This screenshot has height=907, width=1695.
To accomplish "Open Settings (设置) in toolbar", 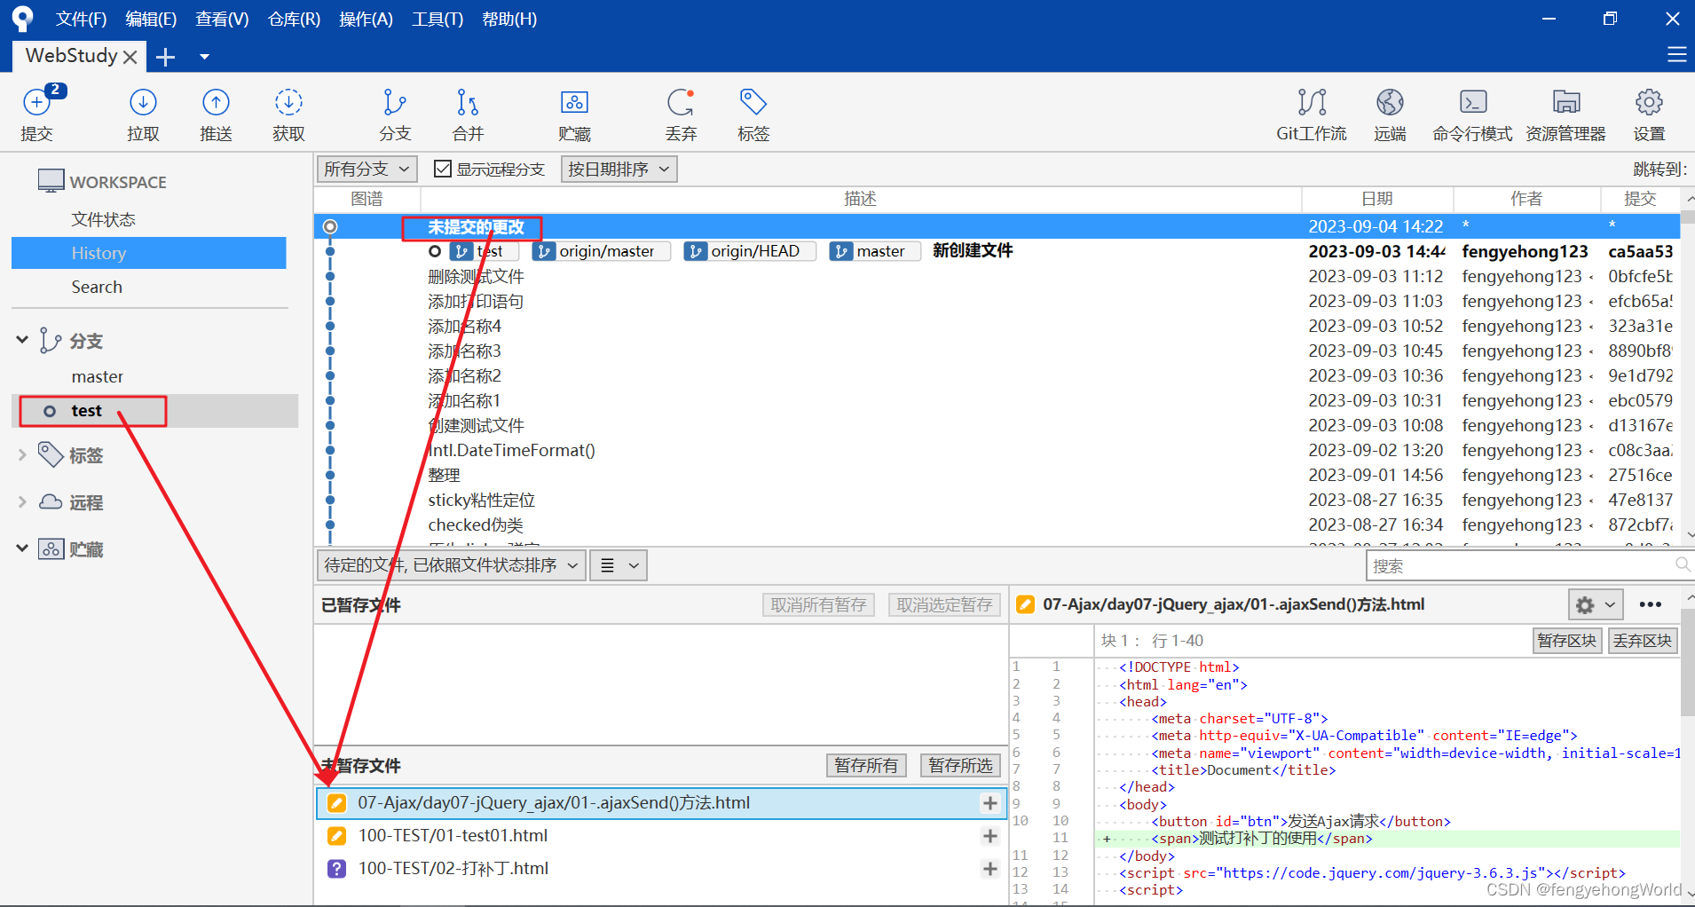I will (x=1649, y=114).
